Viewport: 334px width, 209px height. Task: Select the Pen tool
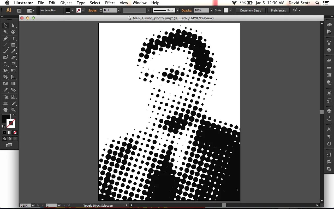coord(5,38)
